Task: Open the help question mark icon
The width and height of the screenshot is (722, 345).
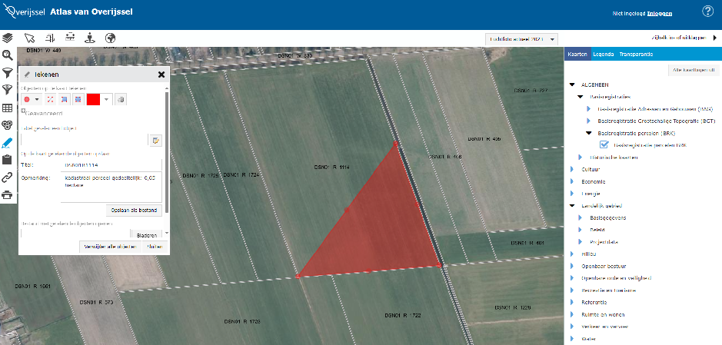Action: click(x=707, y=11)
